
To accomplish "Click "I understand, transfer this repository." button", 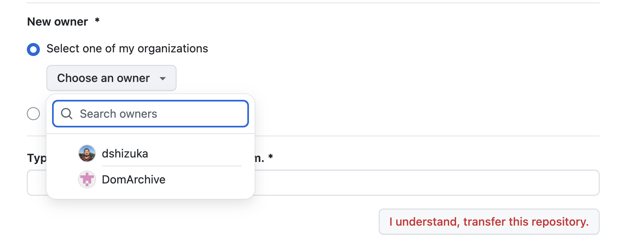I will tap(489, 222).
